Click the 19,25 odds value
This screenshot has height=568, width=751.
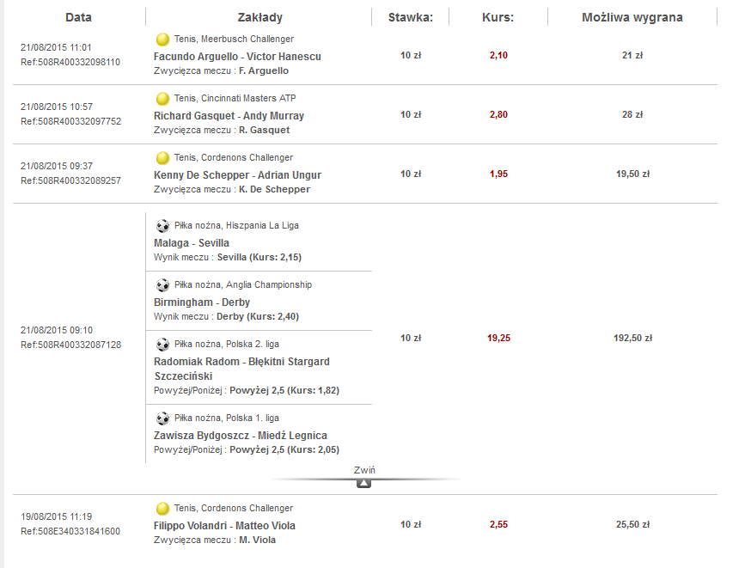[498, 339]
